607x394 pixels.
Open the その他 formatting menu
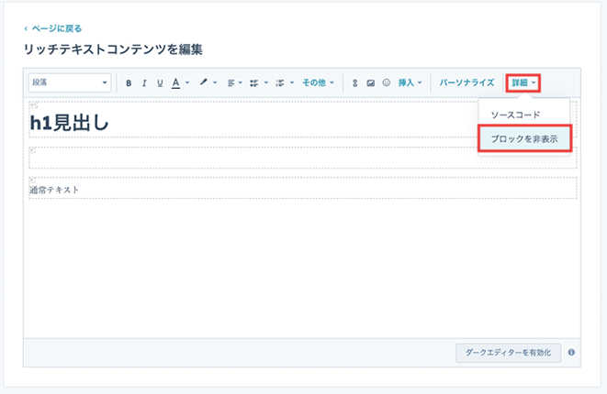318,82
